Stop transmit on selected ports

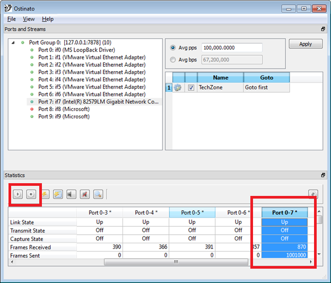point(31,194)
